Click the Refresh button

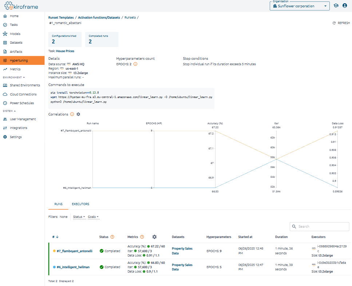pyautogui.click(x=341, y=23)
